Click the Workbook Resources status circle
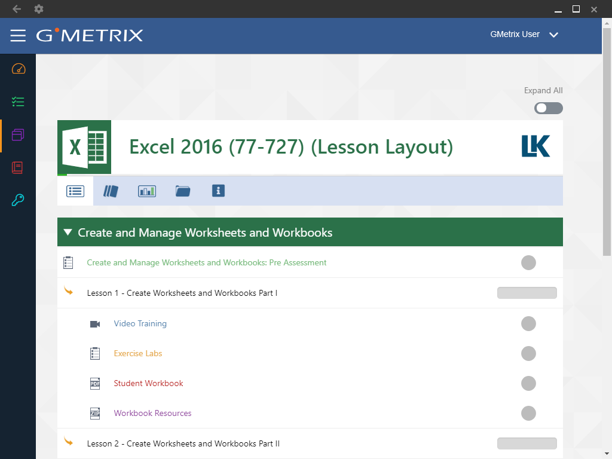Screen dimensions: 612x459 pyautogui.click(x=528, y=414)
